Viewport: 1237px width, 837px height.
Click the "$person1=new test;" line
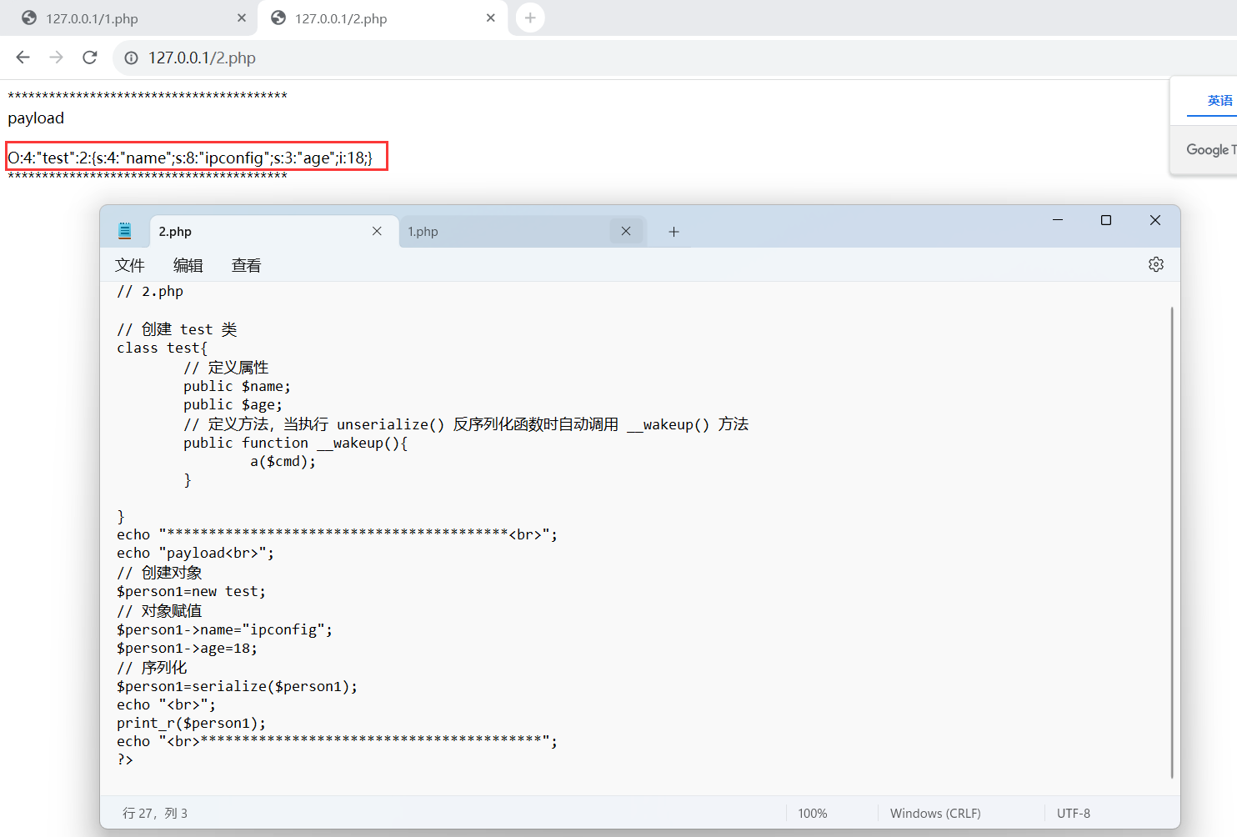coord(192,591)
